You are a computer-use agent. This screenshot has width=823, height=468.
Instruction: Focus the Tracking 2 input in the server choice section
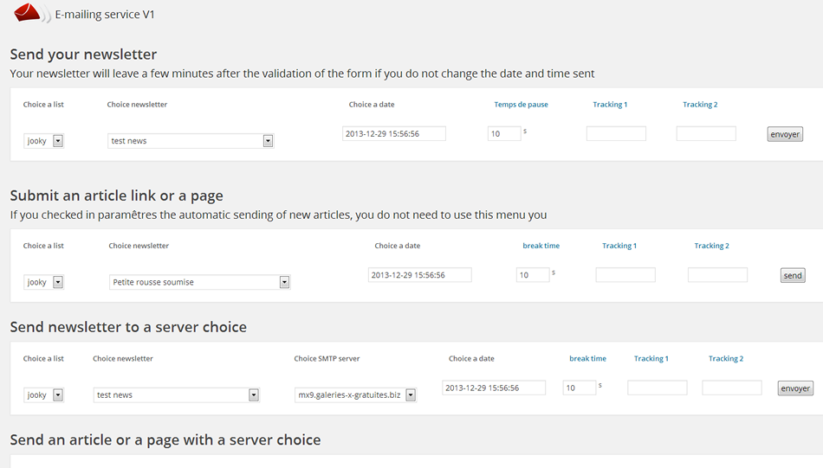(x=732, y=388)
